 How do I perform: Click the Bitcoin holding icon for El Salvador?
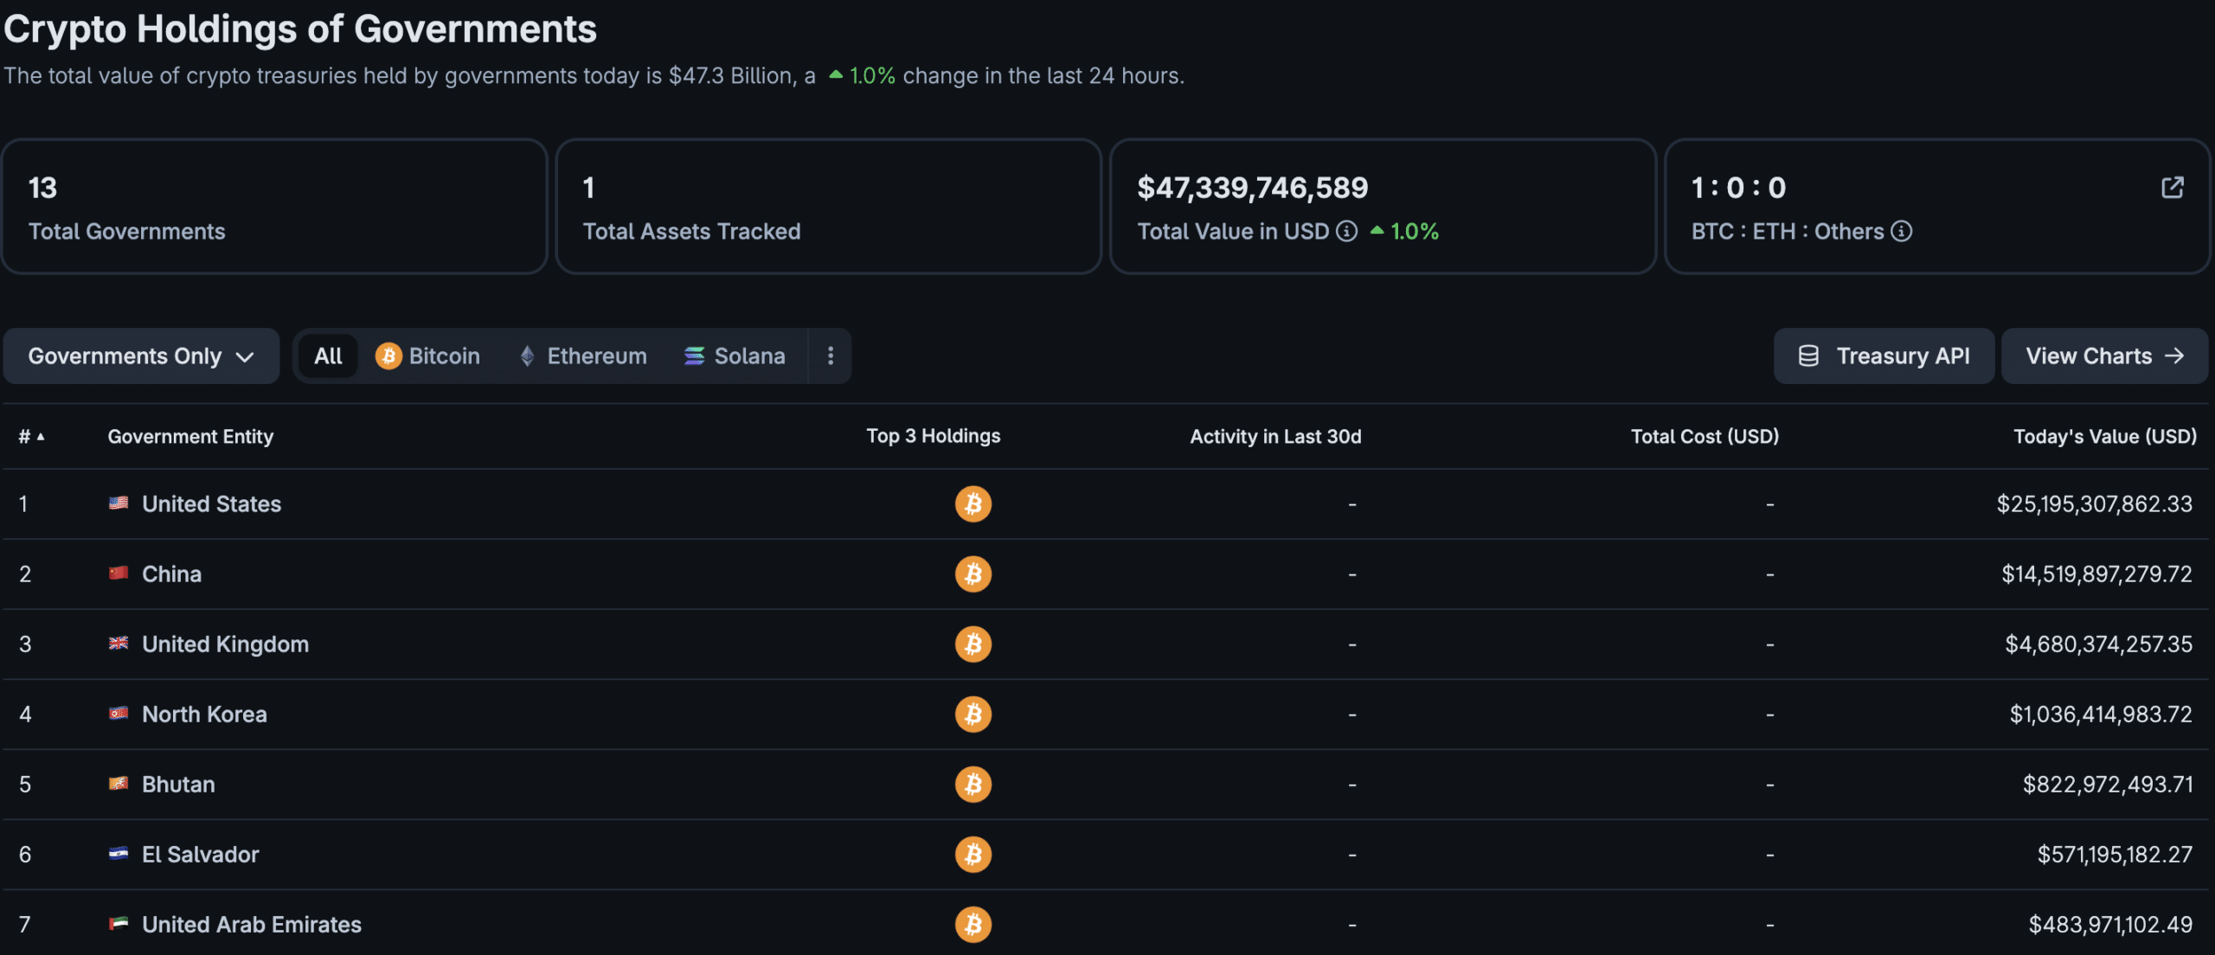pos(973,854)
